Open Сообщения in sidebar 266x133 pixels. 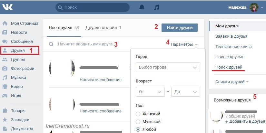pos(22,42)
